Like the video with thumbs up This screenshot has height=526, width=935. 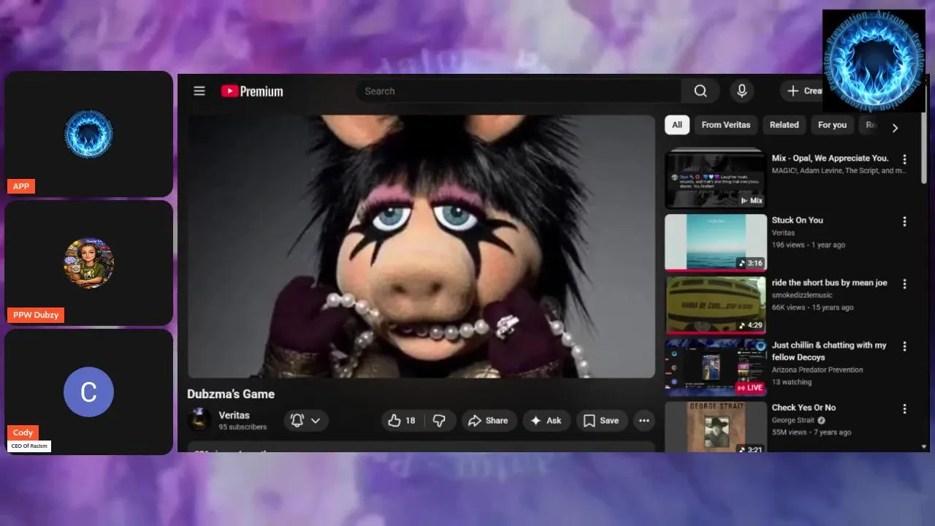(x=402, y=420)
